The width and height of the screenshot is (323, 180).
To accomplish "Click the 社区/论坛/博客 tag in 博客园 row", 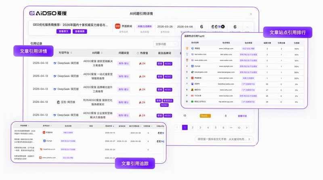I will (x=248, y=49).
